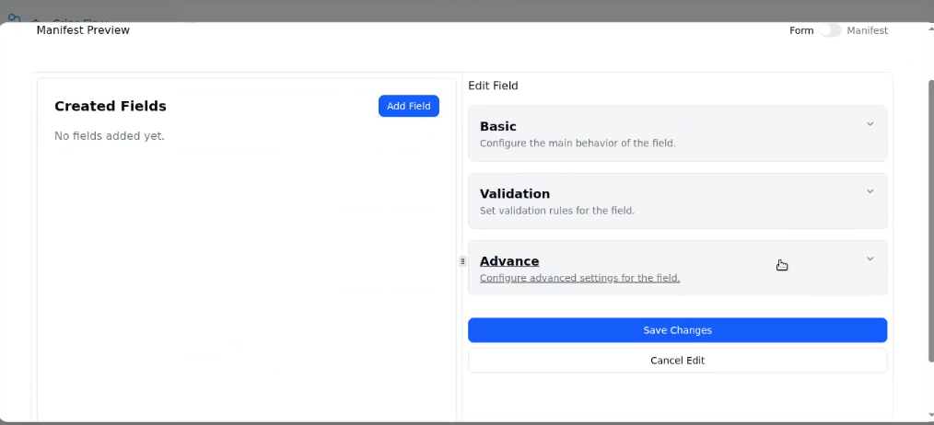The image size is (934, 425).
Task: Expand the Basic settings heading
Action: pyautogui.click(x=498, y=126)
